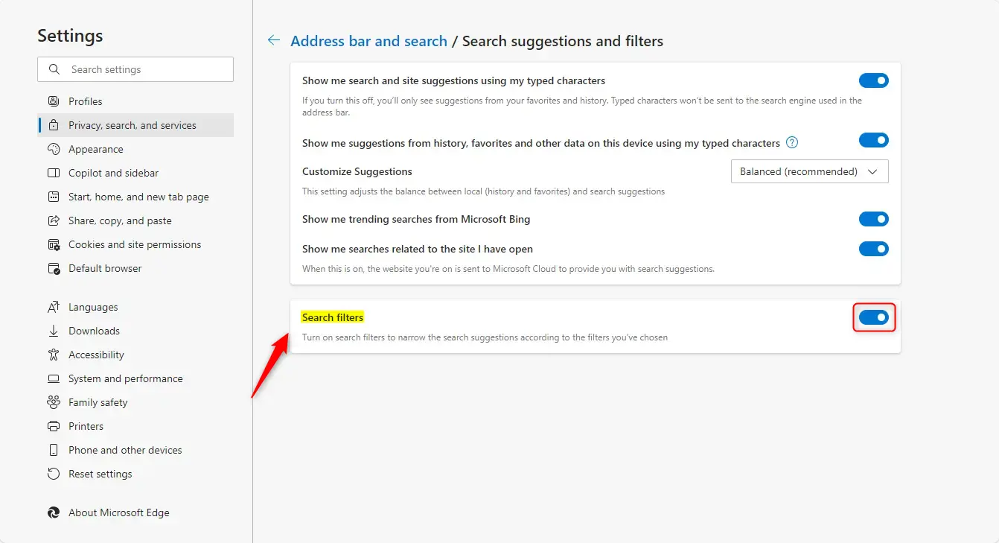Click the Appearance palette icon
The image size is (999, 543).
(x=54, y=149)
